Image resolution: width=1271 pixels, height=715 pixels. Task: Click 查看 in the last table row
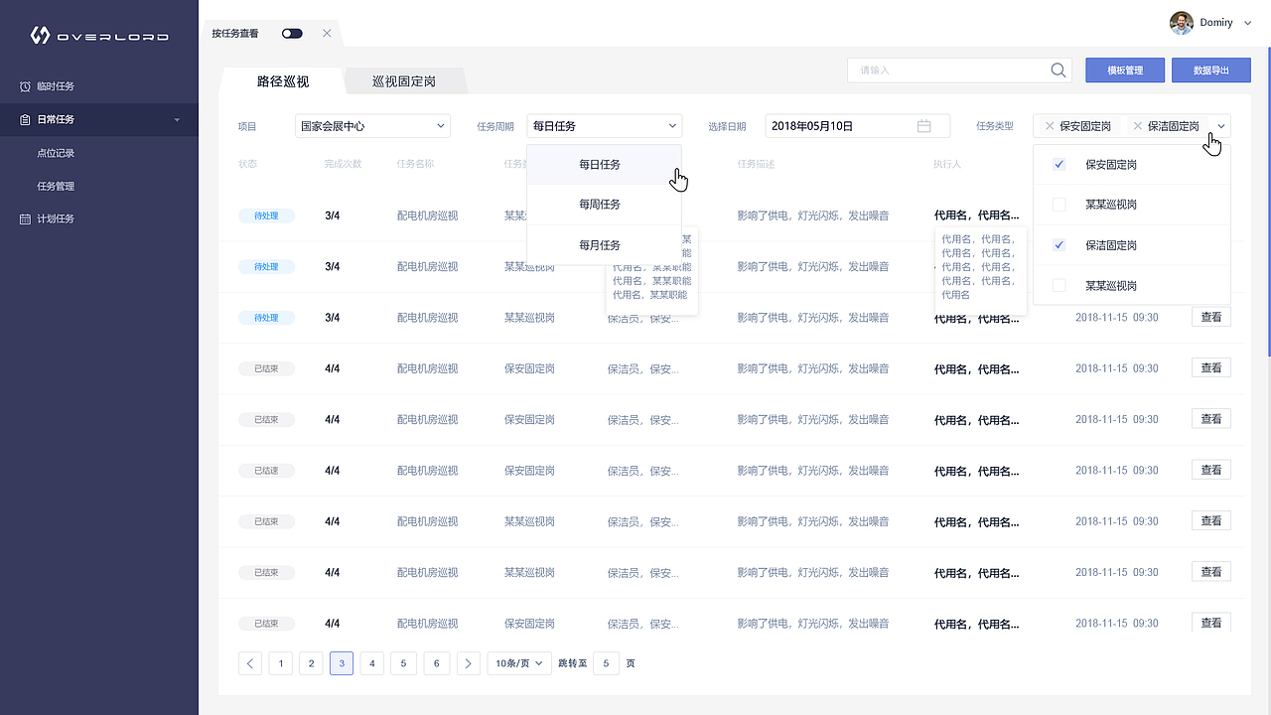click(x=1211, y=623)
